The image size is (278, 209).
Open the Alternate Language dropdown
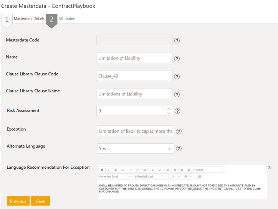point(169,149)
